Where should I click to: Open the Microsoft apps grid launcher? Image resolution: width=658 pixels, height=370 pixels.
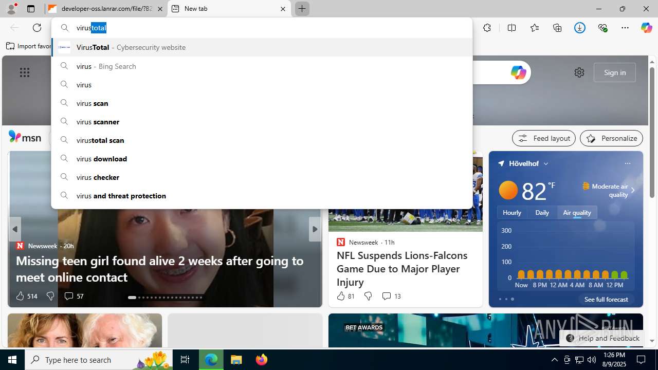pyautogui.click(x=25, y=72)
